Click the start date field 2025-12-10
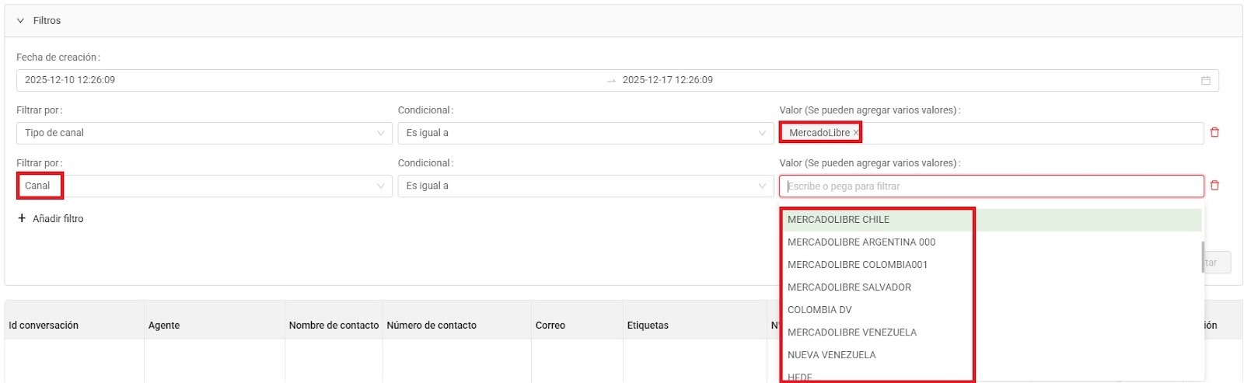Image resolution: width=1244 pixels, height=383 pixels. (70, 80)
